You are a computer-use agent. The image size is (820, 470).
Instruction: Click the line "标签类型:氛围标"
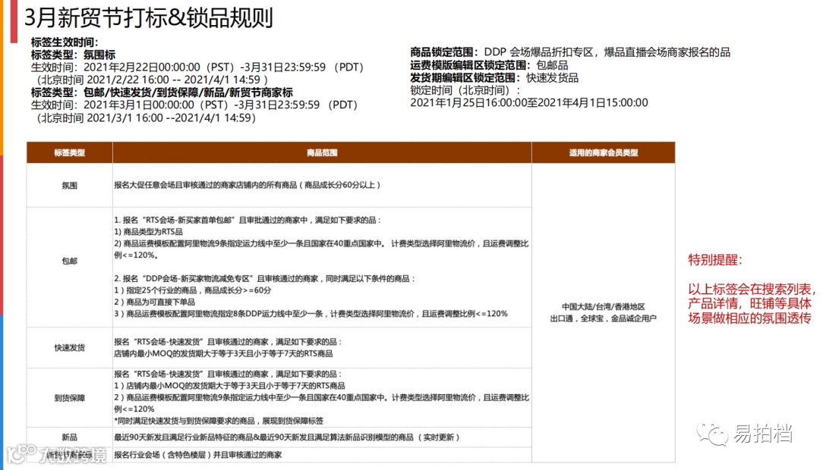coord(73,55)
